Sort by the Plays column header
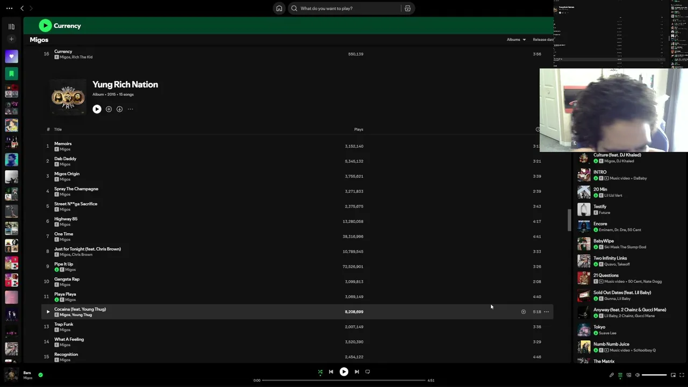 coord(359,129)
